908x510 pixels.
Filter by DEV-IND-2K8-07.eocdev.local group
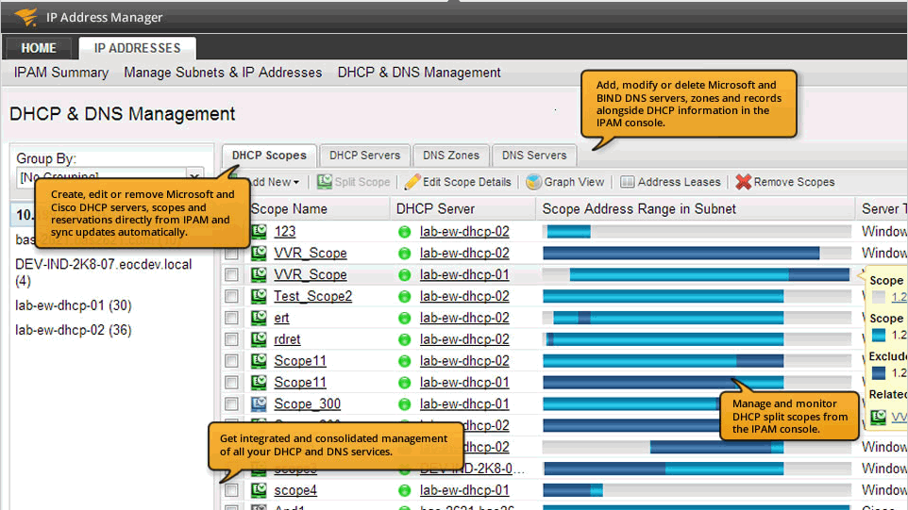[103, 272]
